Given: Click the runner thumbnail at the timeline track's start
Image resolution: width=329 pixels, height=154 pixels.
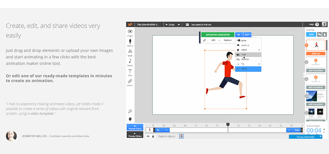Looking at the screenshot, I should 150,130.
